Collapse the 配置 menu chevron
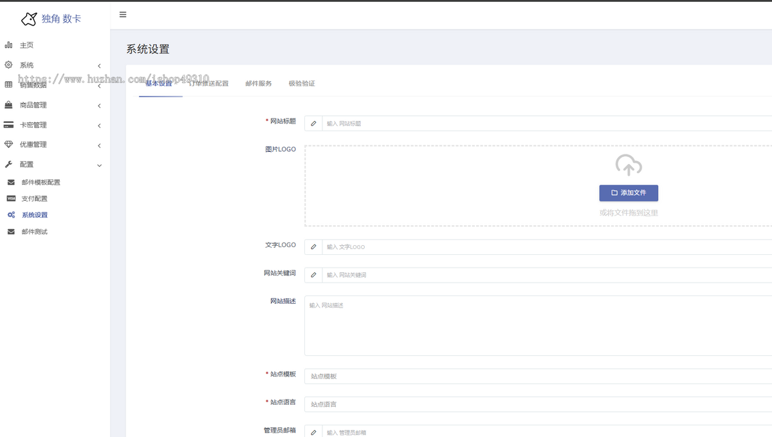Viewport: 772px width, 437px height. click(99, 165)
